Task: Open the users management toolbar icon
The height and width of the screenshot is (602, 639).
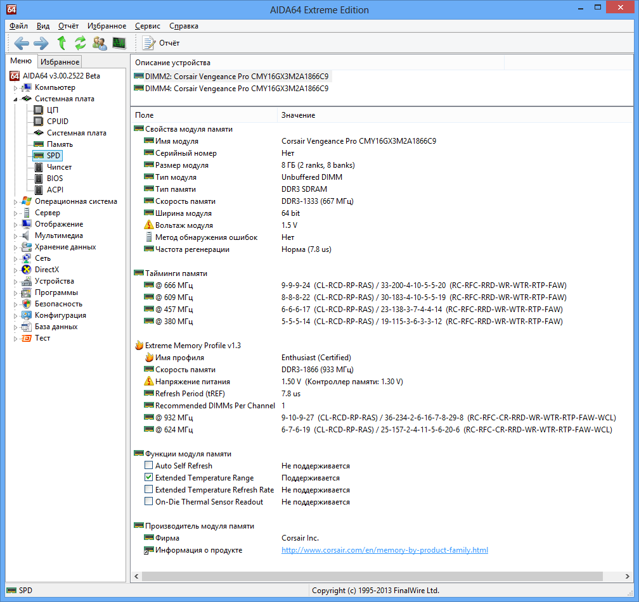Action: click(x=100, y=43)
